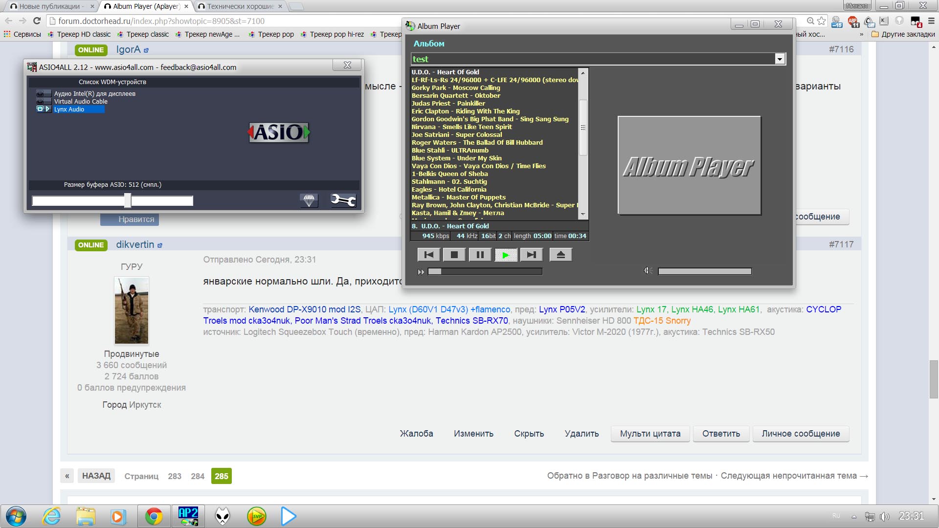Open the album selection dropdown arrow

click(780, 59)
